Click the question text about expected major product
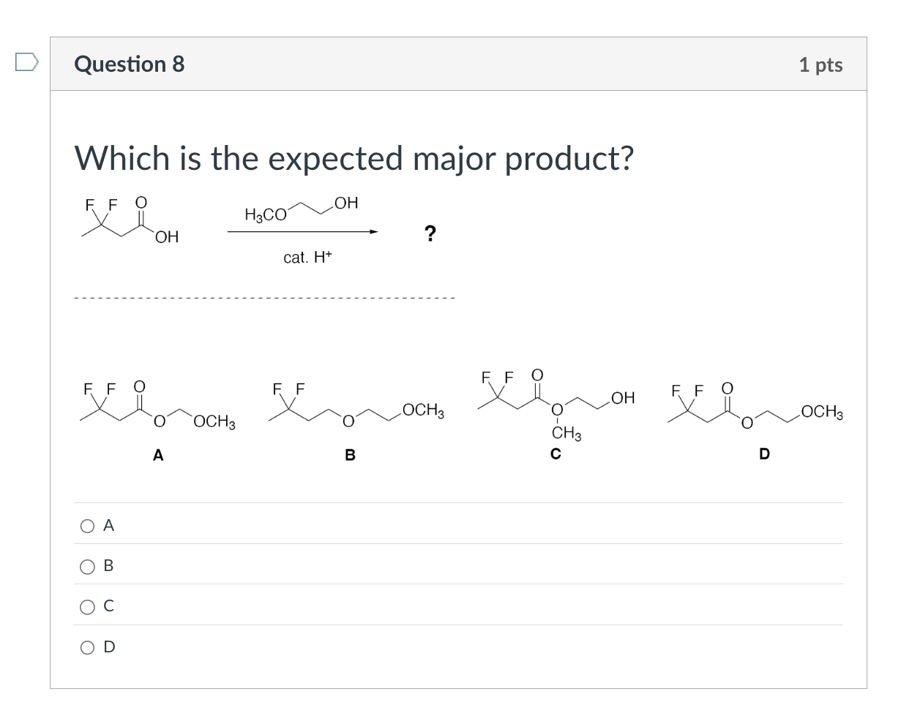This screenshot has height=719, width=912. click(355, 157)
